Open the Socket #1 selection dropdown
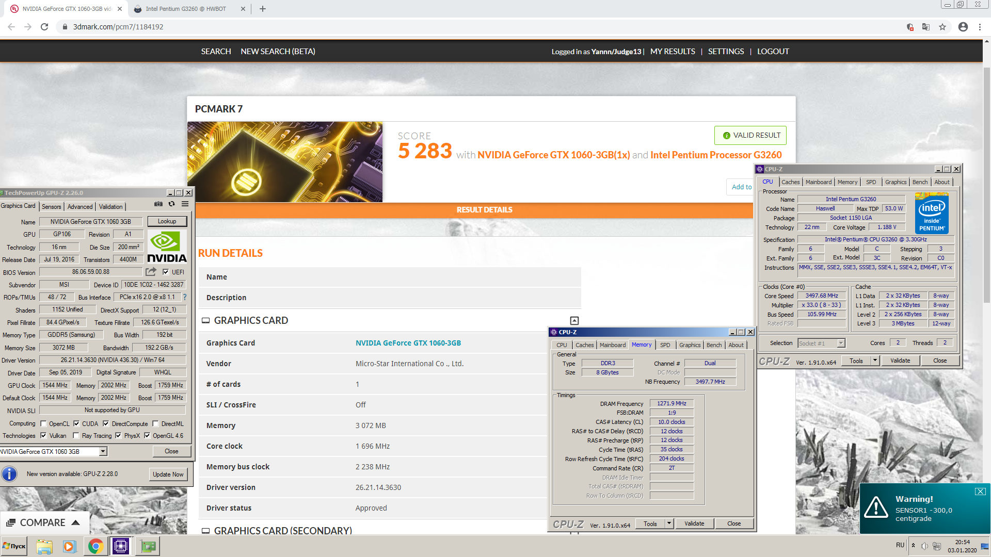The height and width of the screenshot is (557, 991). click(x=841, y=343)
